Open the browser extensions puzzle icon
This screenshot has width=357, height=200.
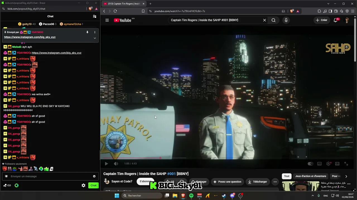click(319, 11)
